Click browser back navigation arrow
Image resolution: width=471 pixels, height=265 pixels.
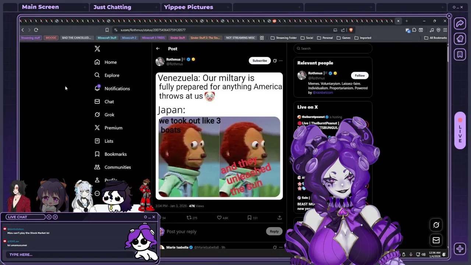[23, 30]
